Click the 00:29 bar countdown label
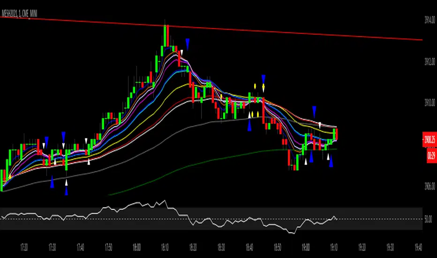 click(x=431, y=155)
